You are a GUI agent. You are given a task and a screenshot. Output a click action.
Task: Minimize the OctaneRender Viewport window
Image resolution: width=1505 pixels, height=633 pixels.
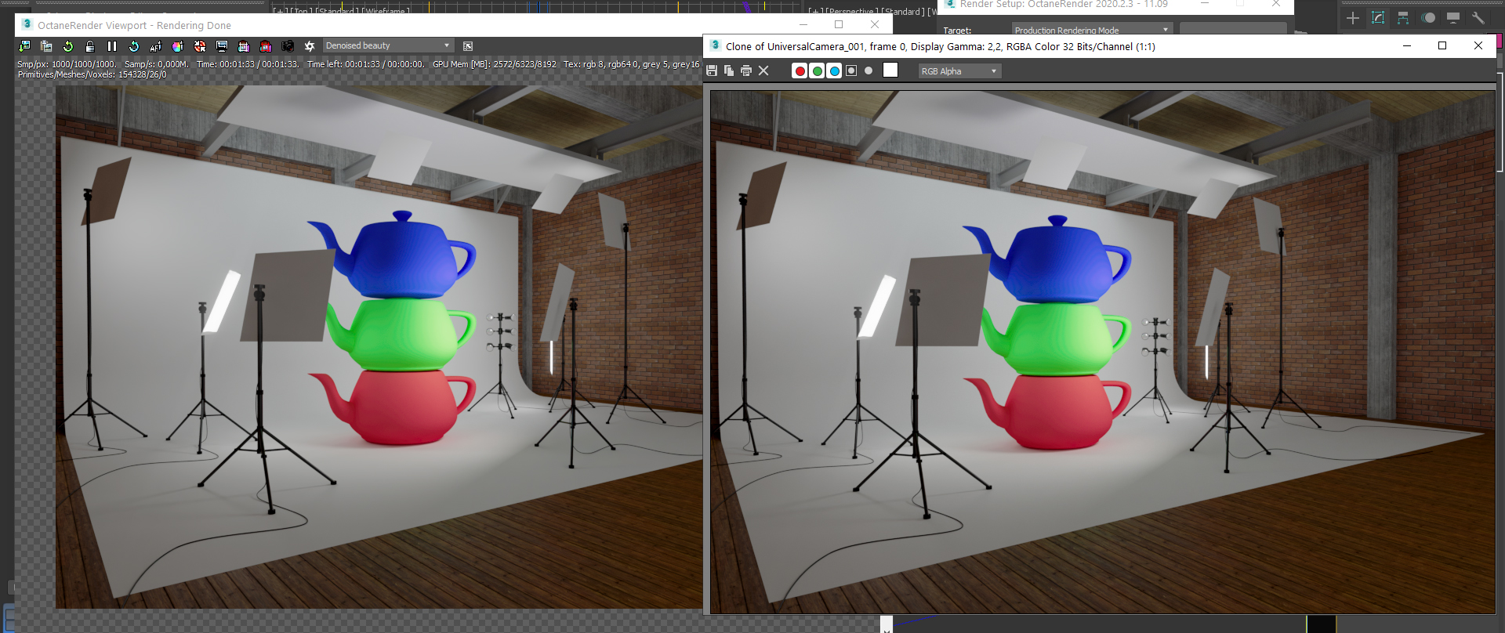803,24
